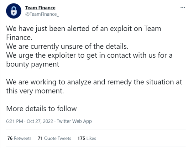Click the 6:21 PM timestamp
This screenshot has width=188, height=148.
coord(14,121)
